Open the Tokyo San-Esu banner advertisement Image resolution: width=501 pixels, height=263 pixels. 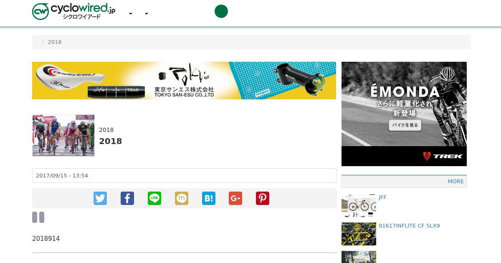[x=184, y=81]
